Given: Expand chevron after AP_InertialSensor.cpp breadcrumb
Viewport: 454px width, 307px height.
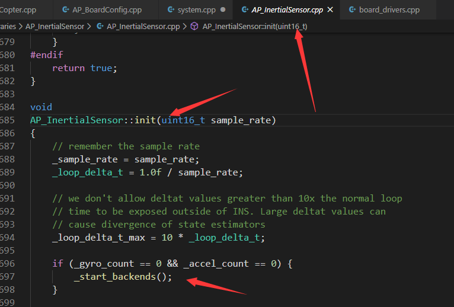Looking at the screenshot, I should [x=185, y=26].
